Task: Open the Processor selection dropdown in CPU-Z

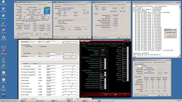Action: tap(32, 34)
